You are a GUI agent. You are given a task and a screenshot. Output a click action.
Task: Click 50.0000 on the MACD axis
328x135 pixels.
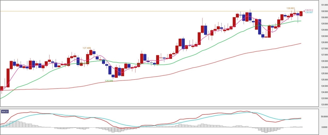(x=324, y=116)
